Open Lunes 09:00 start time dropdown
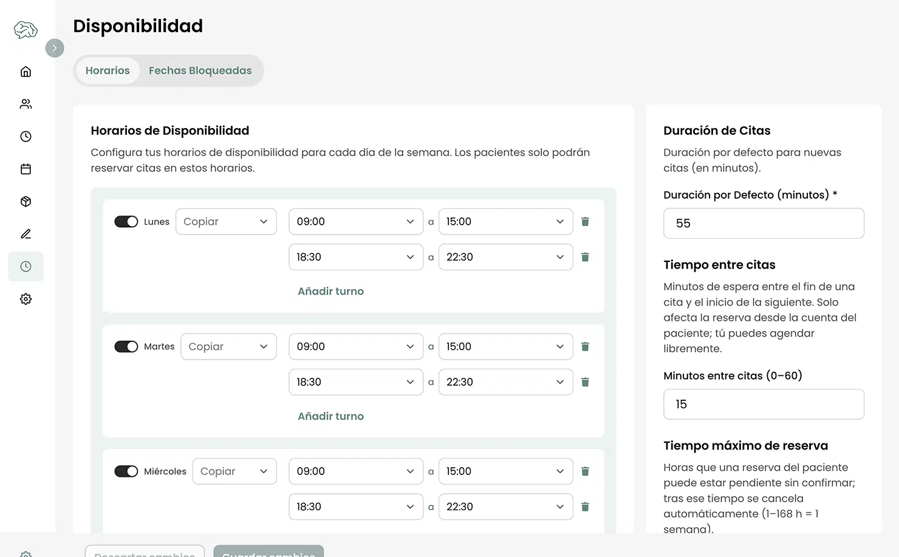The height and width of the screenshot is (557, 899). pos(356,222)
